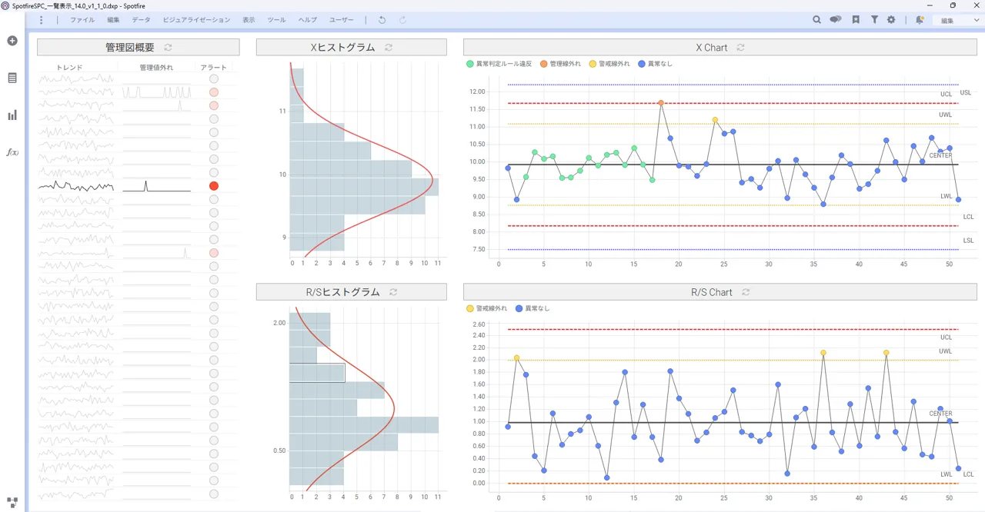This screenshot has width=985, height=512.
Task: Click the アラート column header
Action: click(x=214, y=68)
